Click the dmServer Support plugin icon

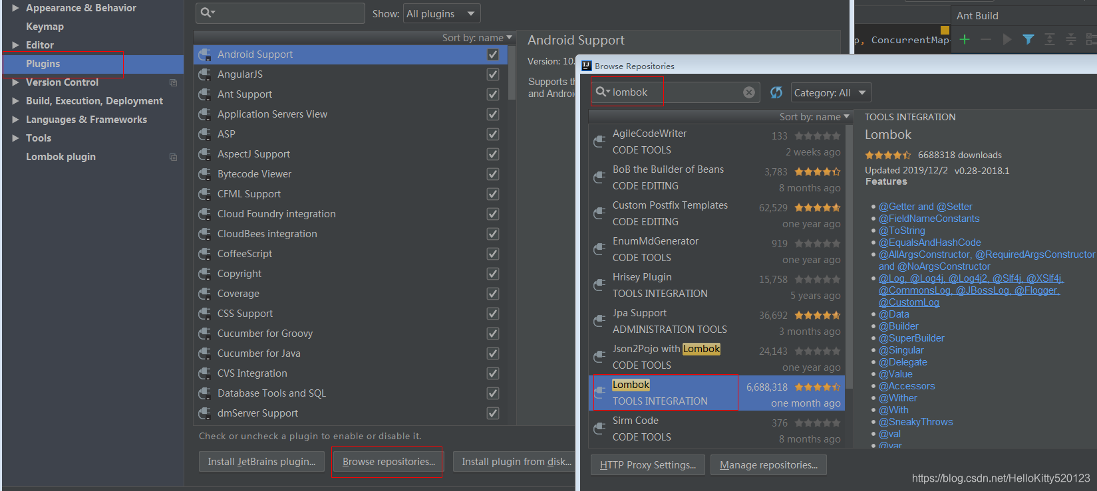tap(205, 413)
